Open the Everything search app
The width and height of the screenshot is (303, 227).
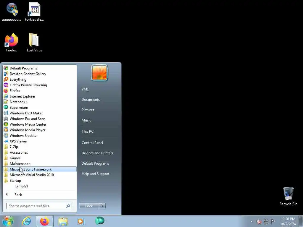pos(40,79)
